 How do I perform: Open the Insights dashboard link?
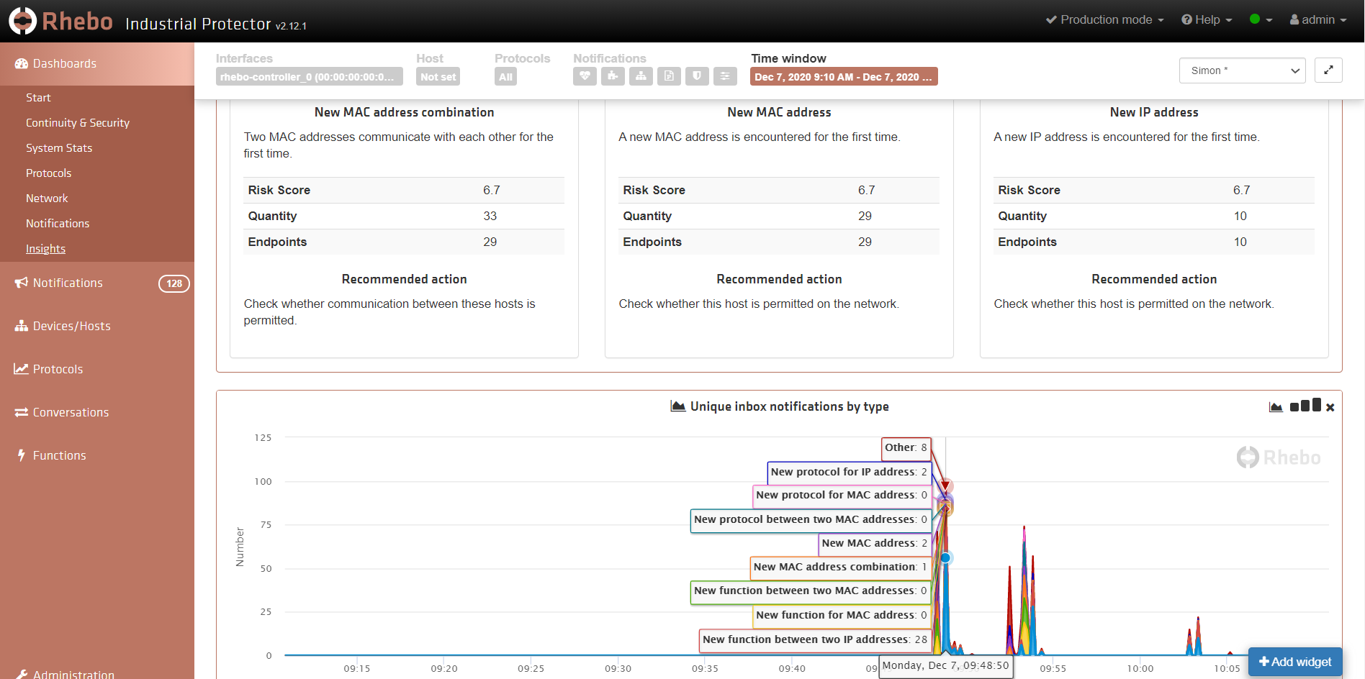45,249
